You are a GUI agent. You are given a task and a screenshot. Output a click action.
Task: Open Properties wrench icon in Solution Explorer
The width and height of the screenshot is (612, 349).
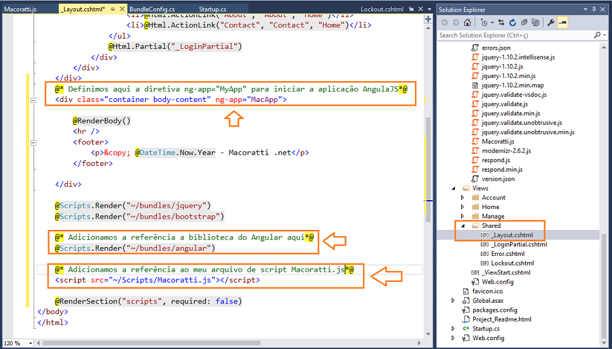551,23
